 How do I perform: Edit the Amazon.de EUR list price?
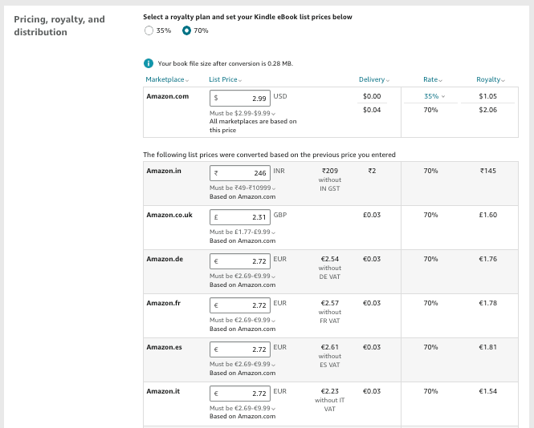(x=240, y=260)
